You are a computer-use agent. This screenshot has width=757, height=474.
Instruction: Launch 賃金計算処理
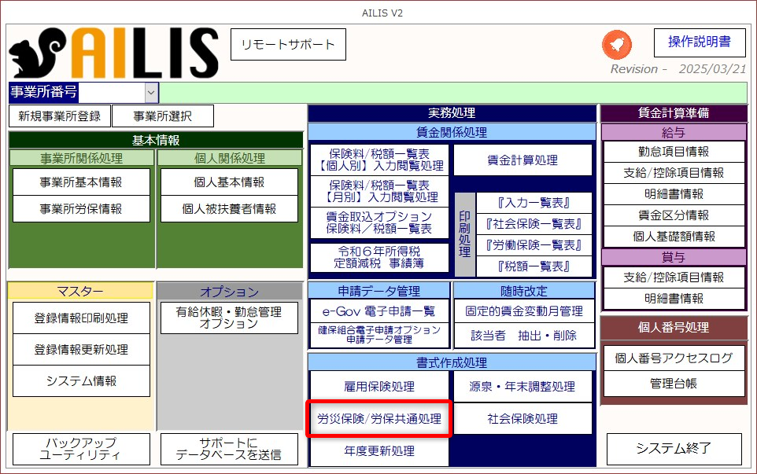[x=523, y=160]
